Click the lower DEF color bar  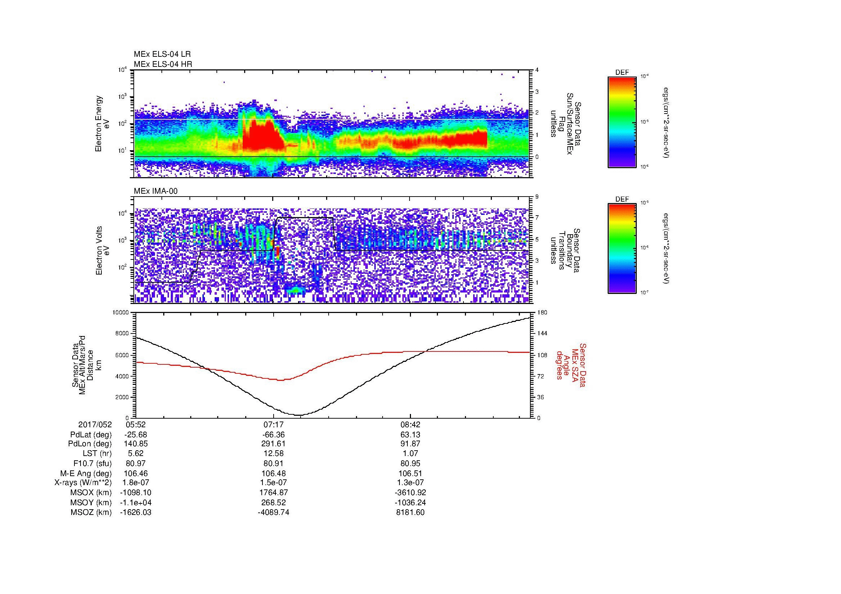coord(622,249)
